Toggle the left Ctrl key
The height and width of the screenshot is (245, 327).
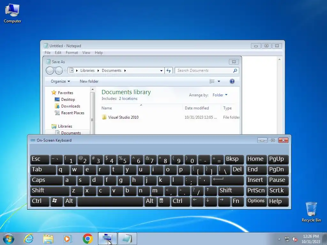pos(40,202)
